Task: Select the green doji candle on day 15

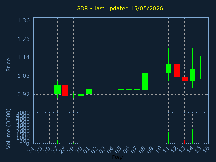Action: 200,69
